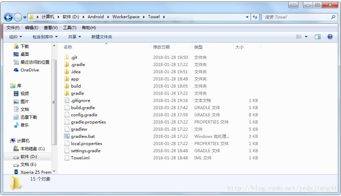Go back with the Back arrow button
Screen dimensions: 341x196
click(8, 17)
